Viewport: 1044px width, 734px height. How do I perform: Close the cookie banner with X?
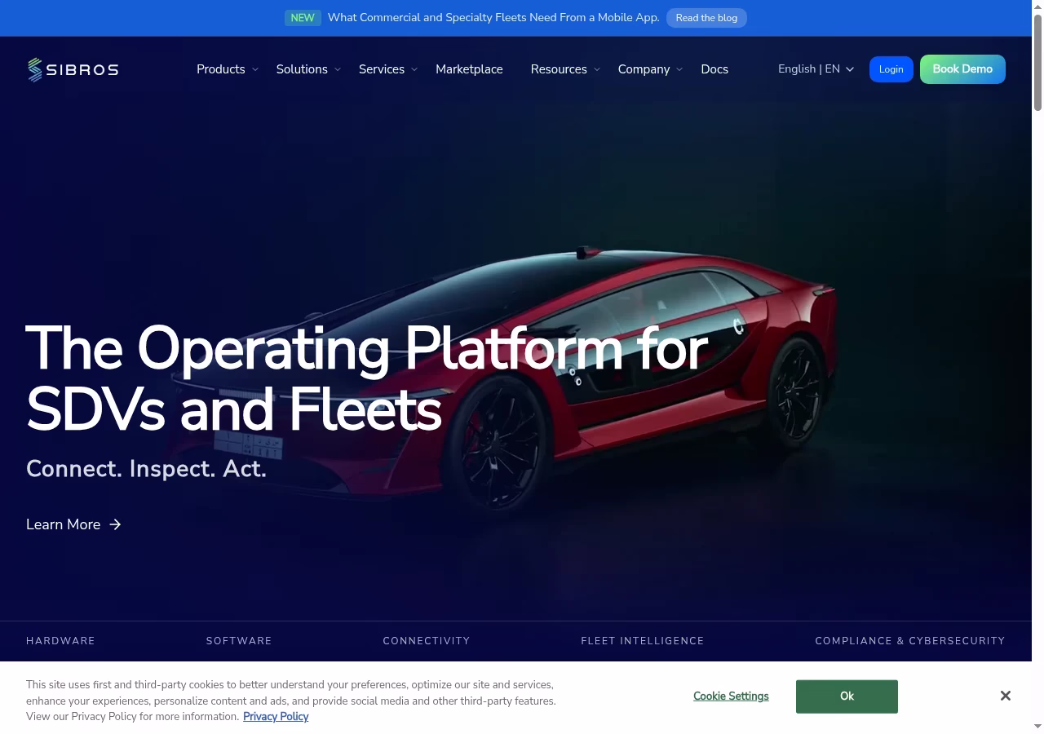[x=1005, y=696]
